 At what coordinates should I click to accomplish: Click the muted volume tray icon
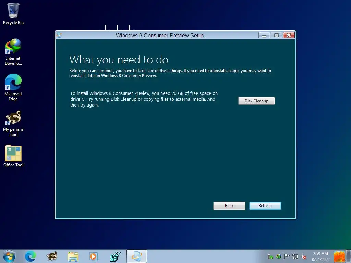pos(303,256)
